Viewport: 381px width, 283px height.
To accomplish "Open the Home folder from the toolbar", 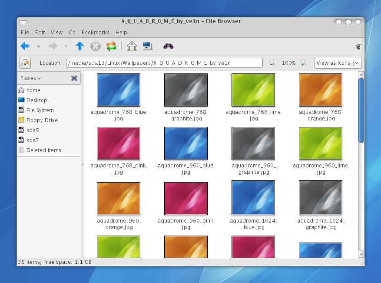I will pos(132,46).
